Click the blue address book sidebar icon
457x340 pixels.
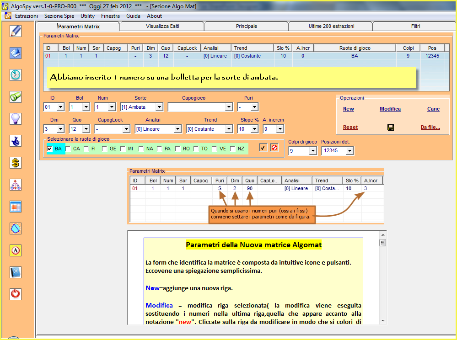16,272
